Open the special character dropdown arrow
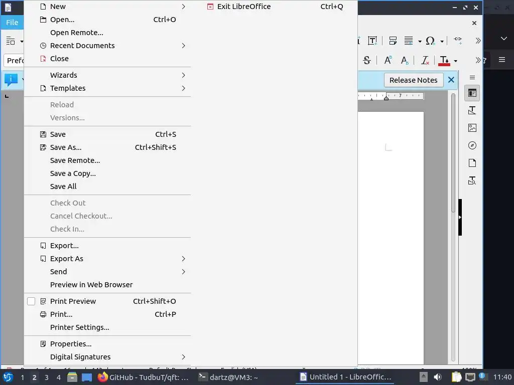Viewport: 514px width, 385px height. [x=442, y=41]
